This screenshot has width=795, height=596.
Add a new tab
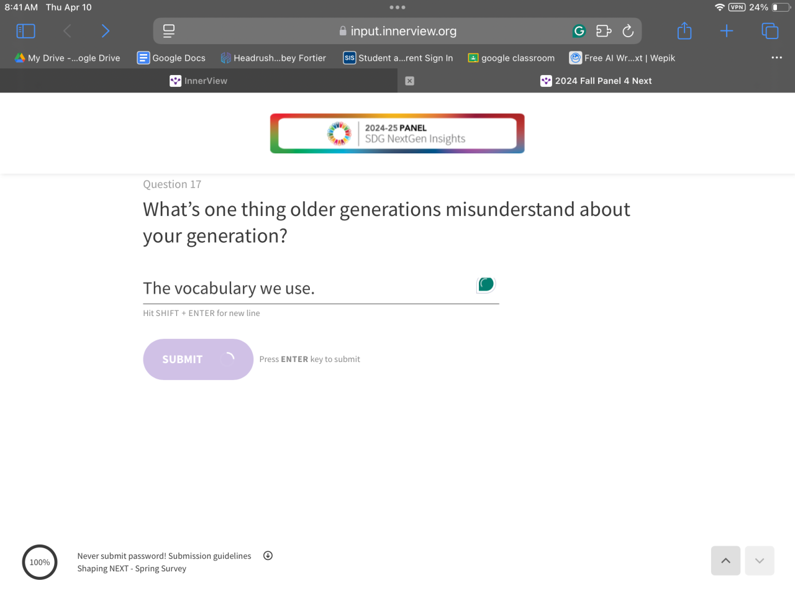[x=727, y=31]
